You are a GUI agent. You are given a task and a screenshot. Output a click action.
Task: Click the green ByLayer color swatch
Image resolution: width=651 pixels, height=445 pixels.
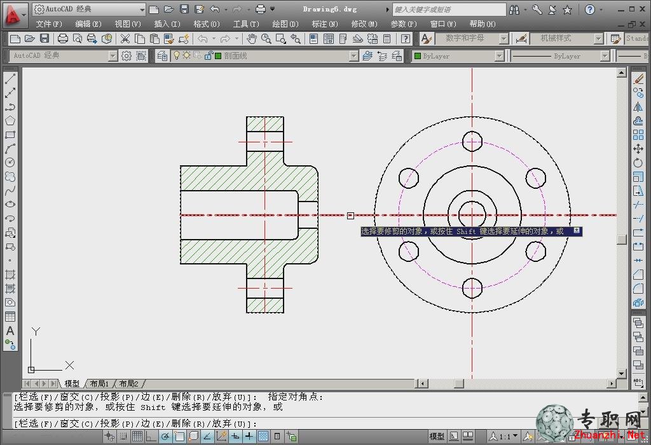pyautogui.click(x=417, y=56)
